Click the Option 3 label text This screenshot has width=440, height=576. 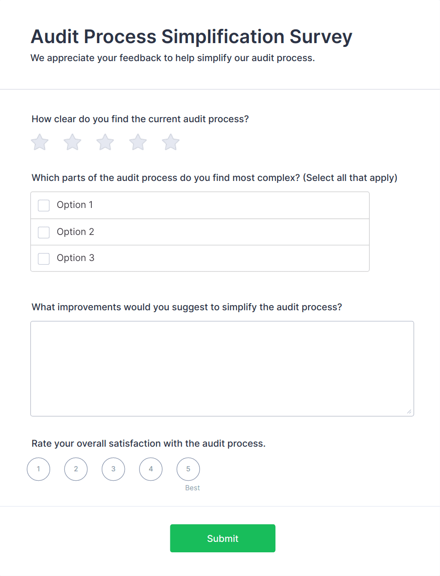coord(75,258)
